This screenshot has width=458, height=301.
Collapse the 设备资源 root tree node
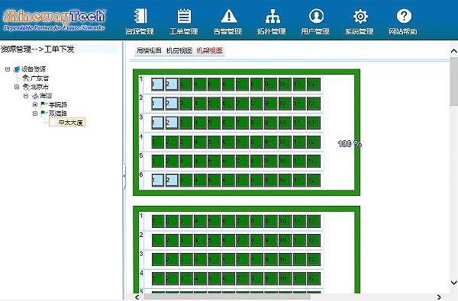point(8,69)
